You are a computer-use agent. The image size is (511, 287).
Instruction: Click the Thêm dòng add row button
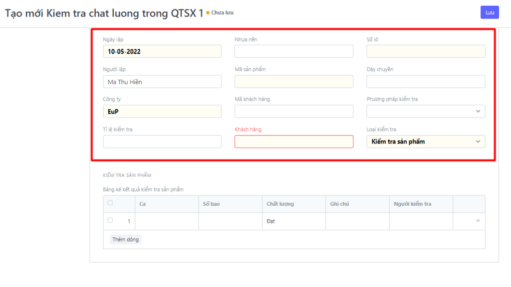[x=126, y=239]
